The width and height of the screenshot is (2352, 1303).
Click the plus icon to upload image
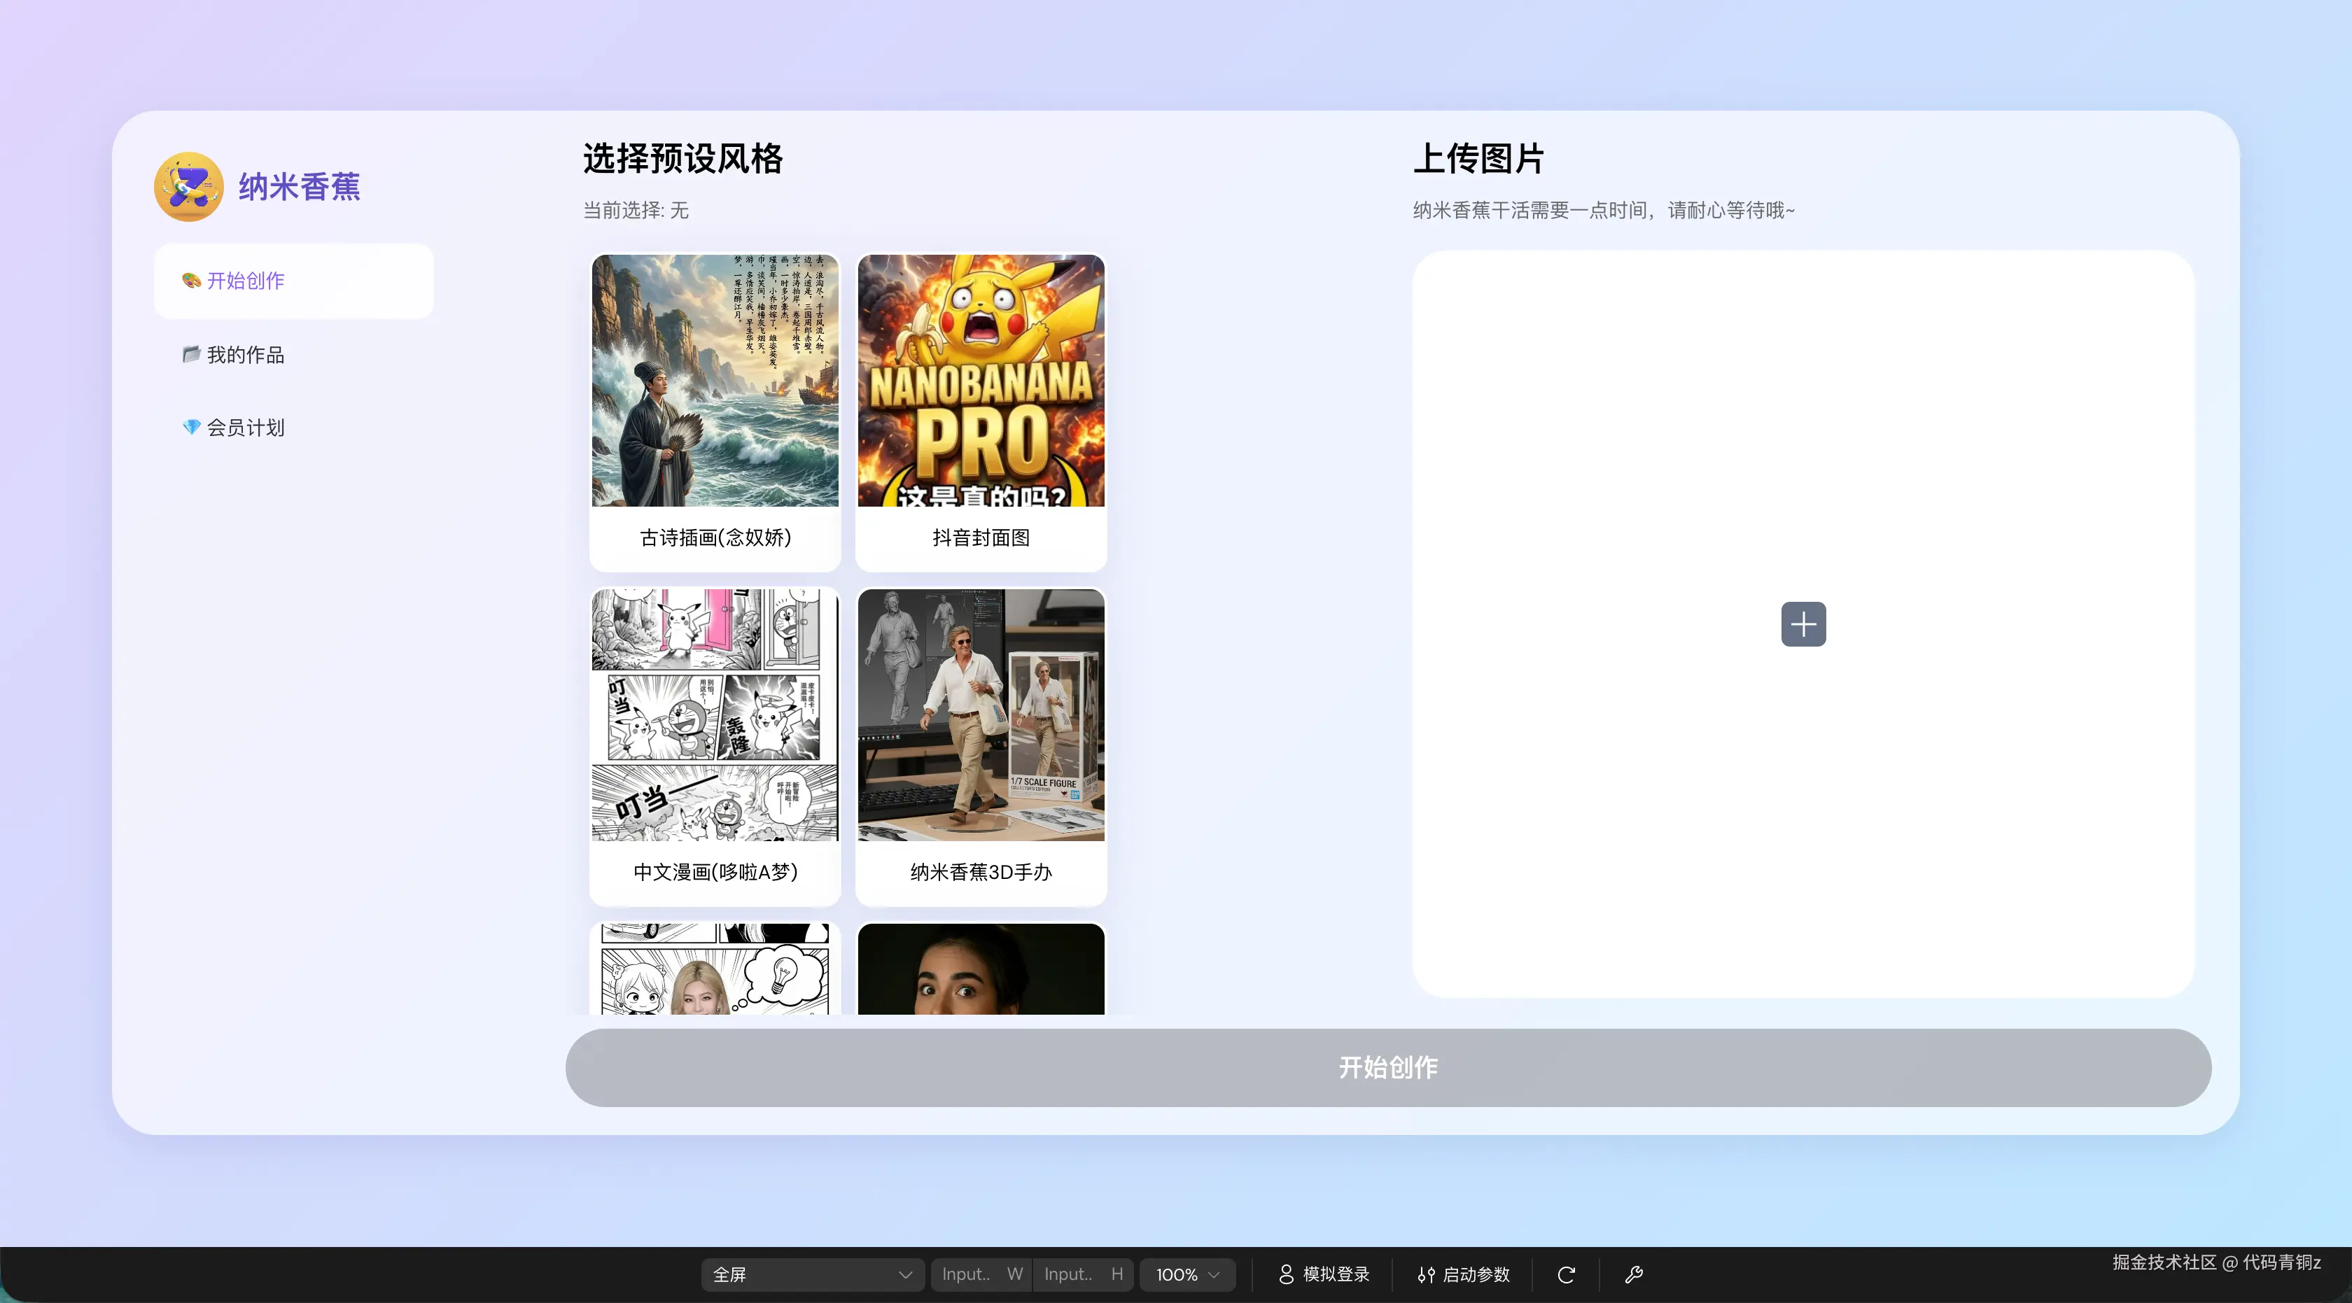1802,624
